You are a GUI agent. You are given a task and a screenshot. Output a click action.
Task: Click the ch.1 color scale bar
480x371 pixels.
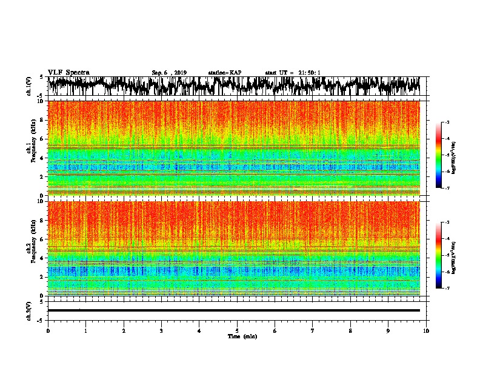pos(439,155)
